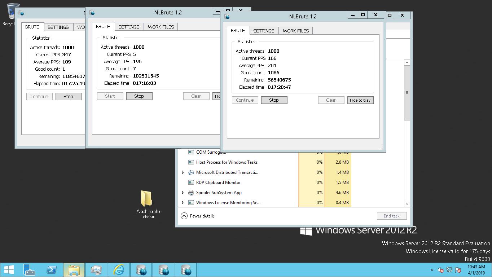Click Continue in the front NLBrute window
Image resolution: width=492 pixels, height=277 pixels.
(x=245, y=100)
